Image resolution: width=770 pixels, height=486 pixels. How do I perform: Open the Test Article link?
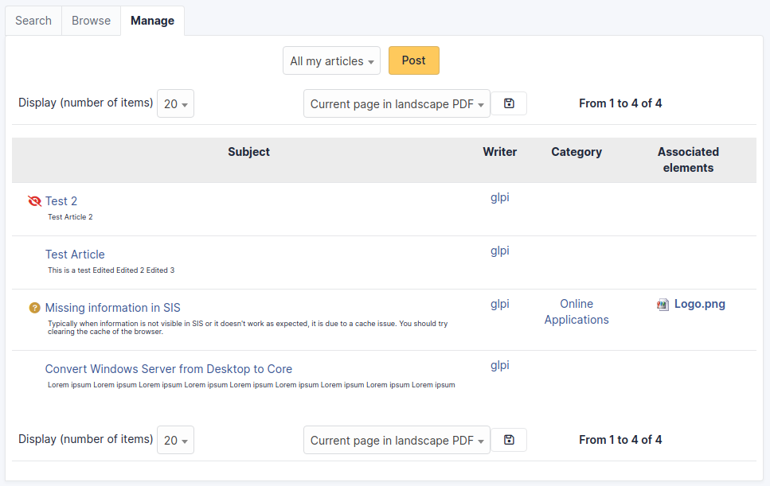(75, 255)
